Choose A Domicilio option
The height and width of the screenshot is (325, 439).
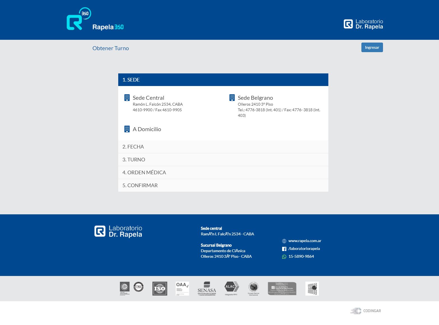coord(147,129)
